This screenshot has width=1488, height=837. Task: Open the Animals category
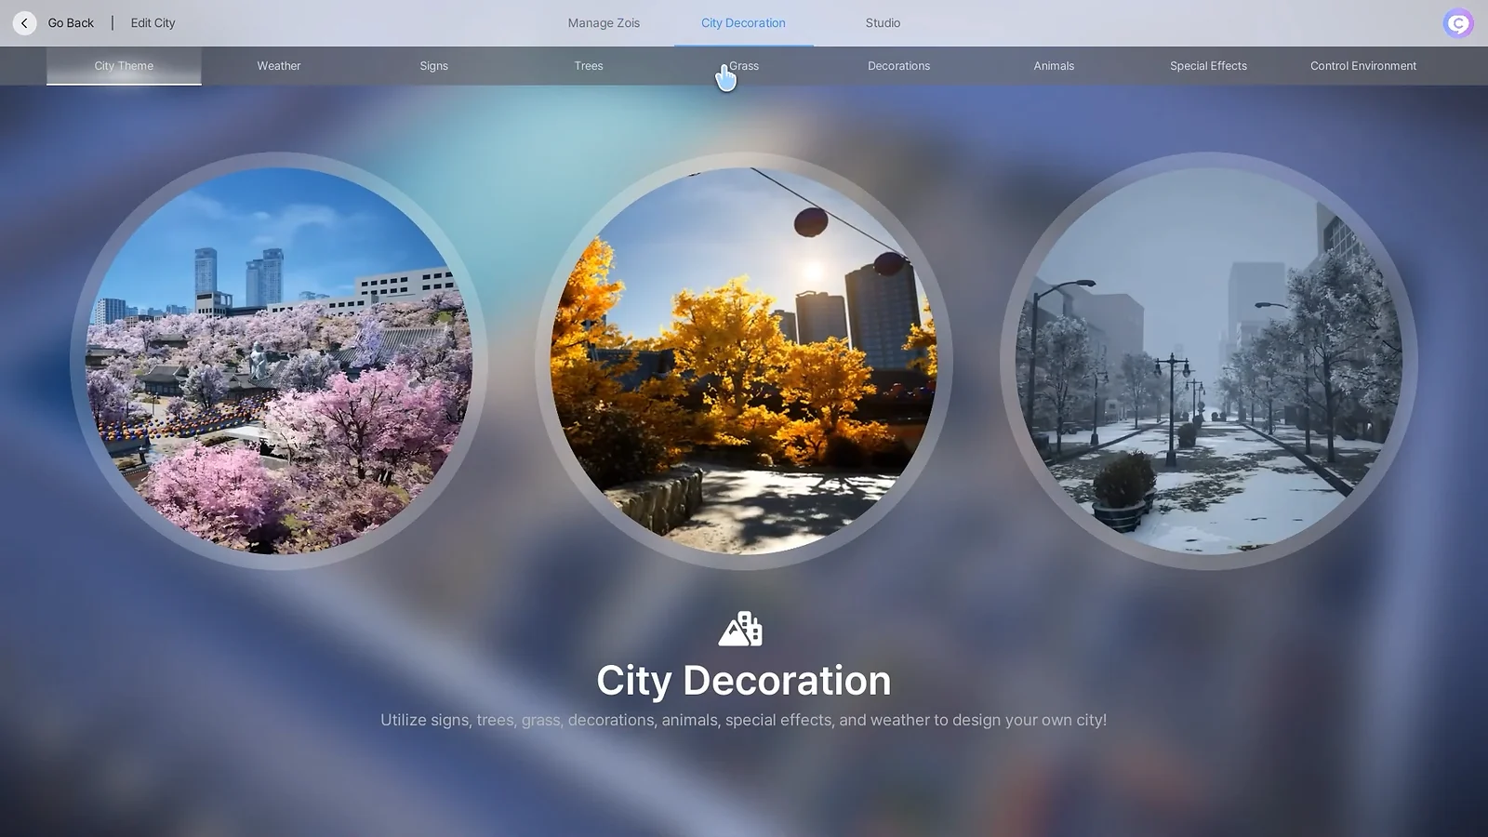pos(1053,65)
